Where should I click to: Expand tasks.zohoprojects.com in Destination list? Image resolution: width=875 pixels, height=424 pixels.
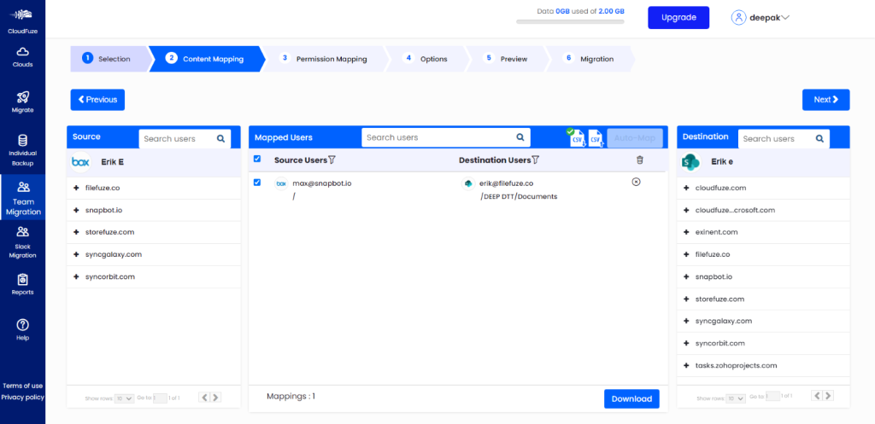[x=686, y=365]
